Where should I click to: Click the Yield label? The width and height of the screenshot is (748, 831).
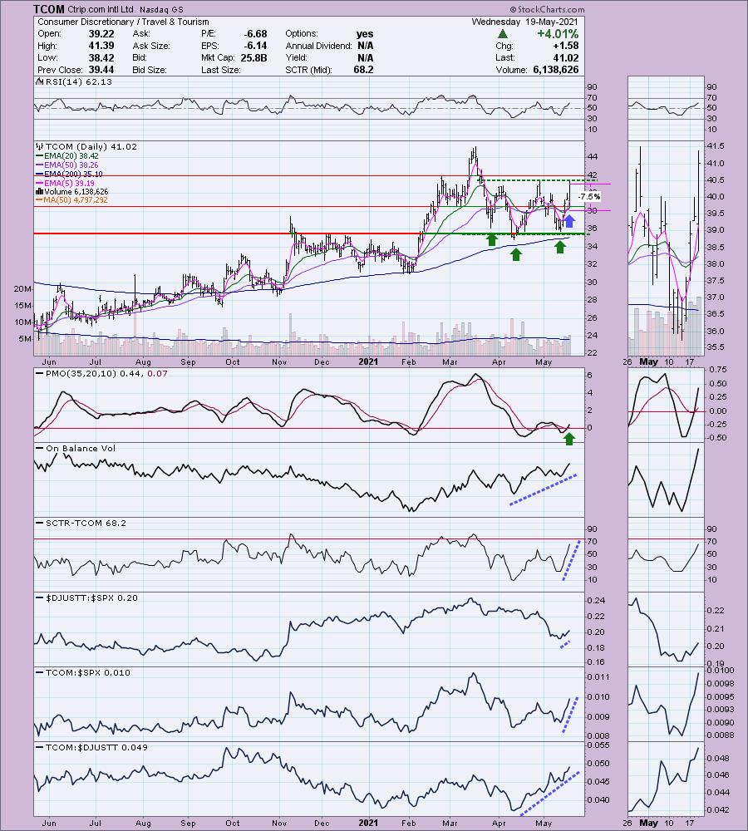pos(297,58)
